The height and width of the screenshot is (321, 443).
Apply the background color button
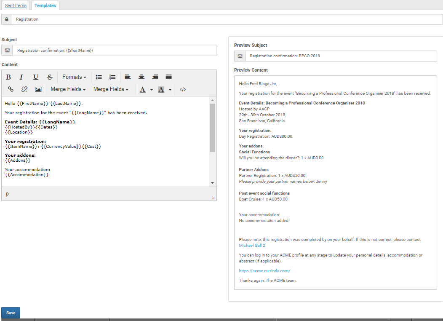(161, 90)
